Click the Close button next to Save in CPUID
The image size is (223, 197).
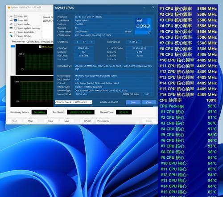149,102
